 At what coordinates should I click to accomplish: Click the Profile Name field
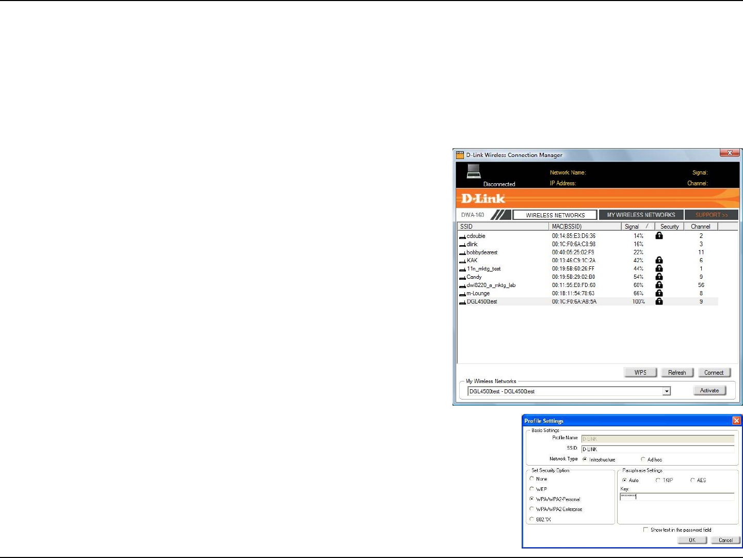click(x=658, y=439)
